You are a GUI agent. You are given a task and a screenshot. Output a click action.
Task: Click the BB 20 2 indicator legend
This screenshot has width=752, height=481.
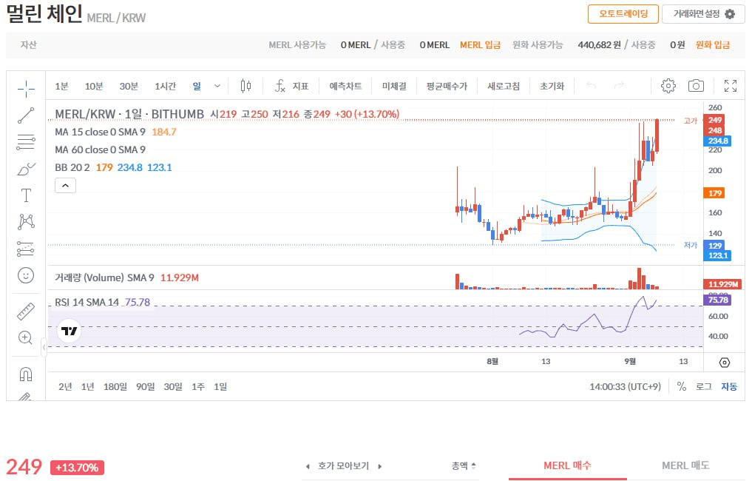72,167
